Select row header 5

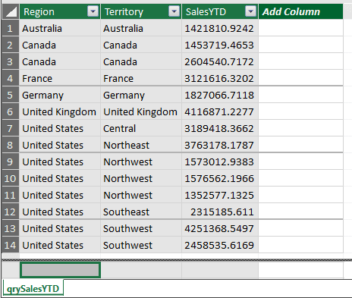[11, 95]
